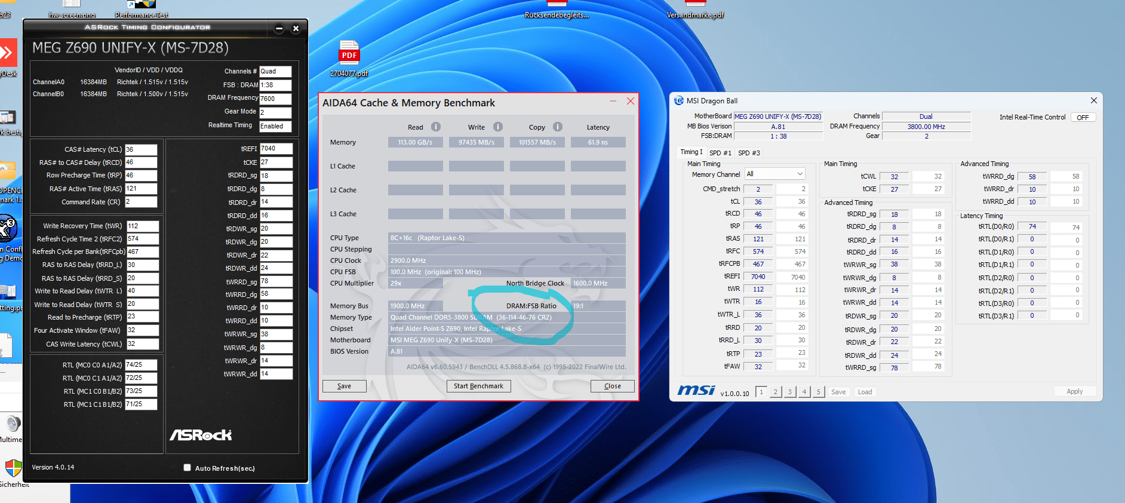Minimize the ASRock Timing Configurator window

coord(279,28)
